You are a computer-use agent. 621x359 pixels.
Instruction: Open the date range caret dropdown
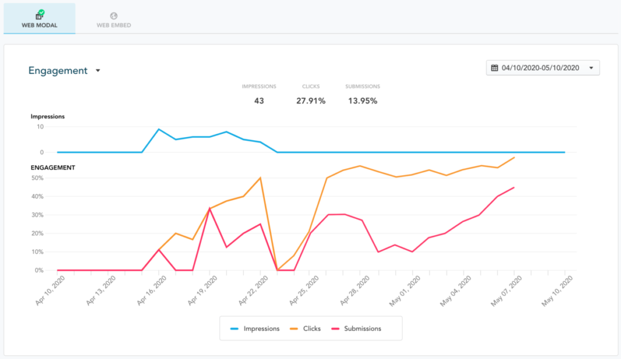click(x=591, y=67)
